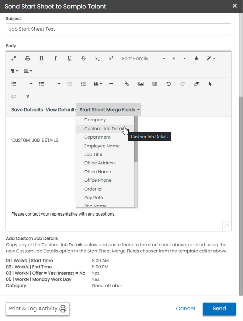Select Employee Name merge field
Viewport: 243px width, 321px height.
[x=105, y=146]
